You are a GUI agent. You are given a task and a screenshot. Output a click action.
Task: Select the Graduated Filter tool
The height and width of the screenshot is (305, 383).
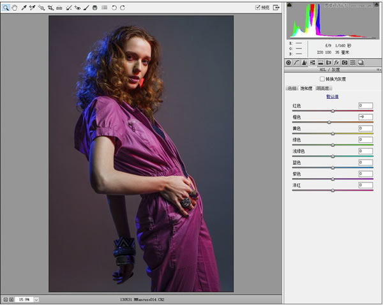click(x=94, y=8)
